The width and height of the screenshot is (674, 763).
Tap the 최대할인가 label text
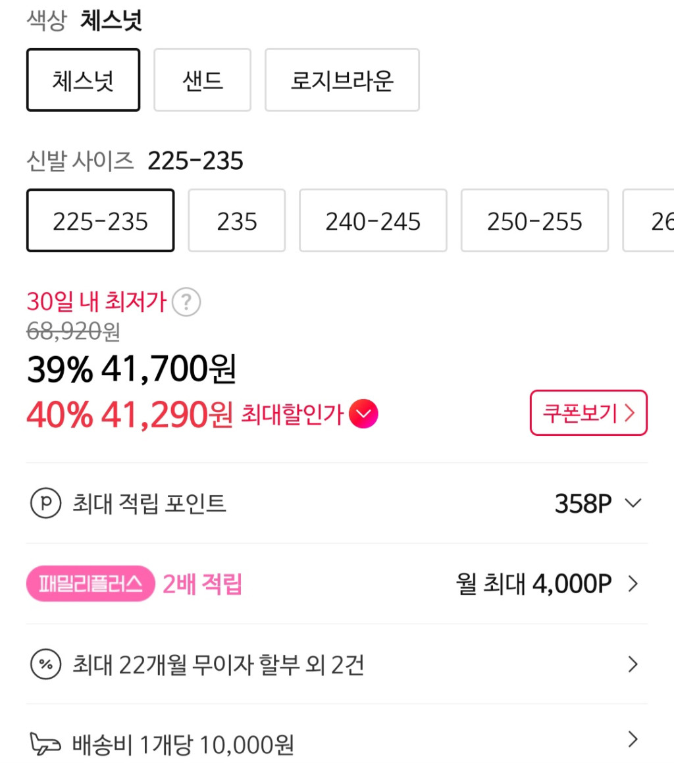tap(292, 415)
